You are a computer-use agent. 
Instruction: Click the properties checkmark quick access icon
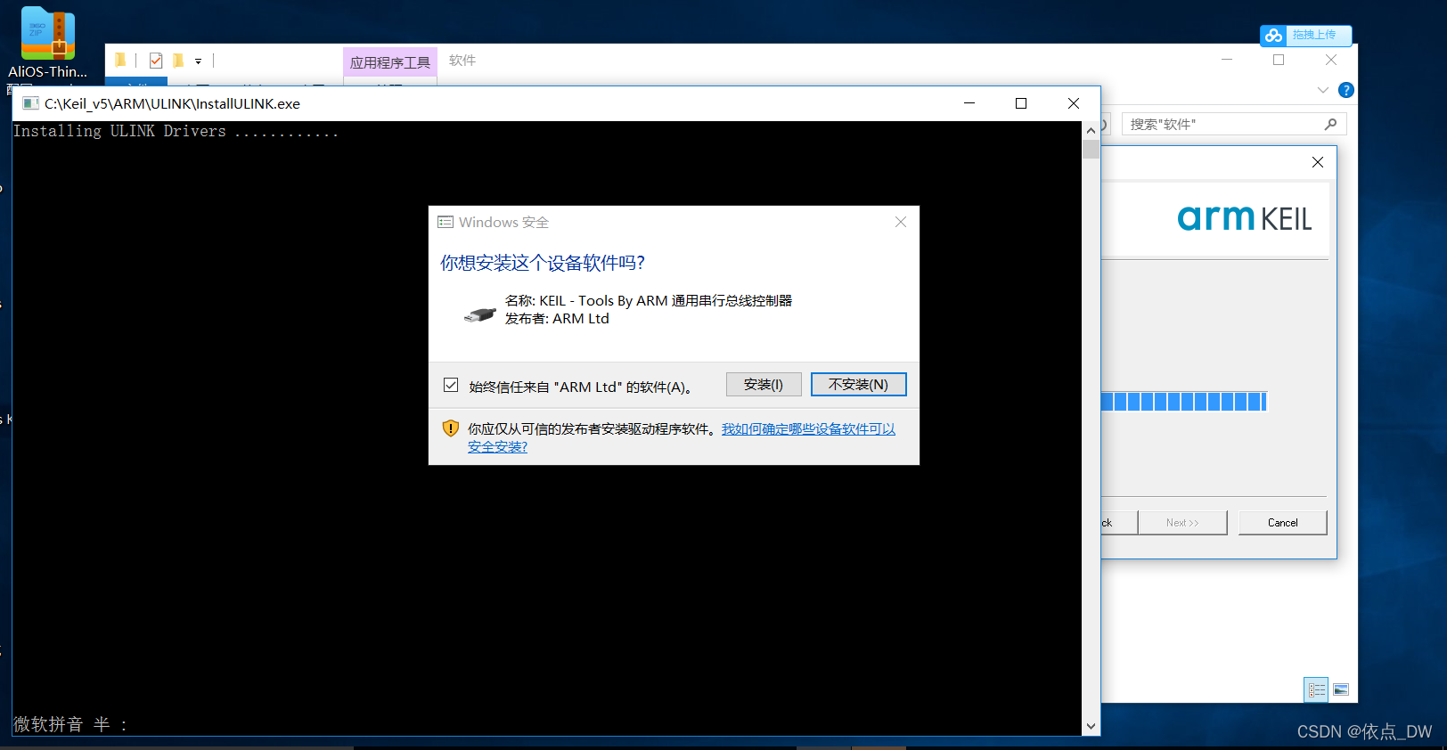[156, 61]
